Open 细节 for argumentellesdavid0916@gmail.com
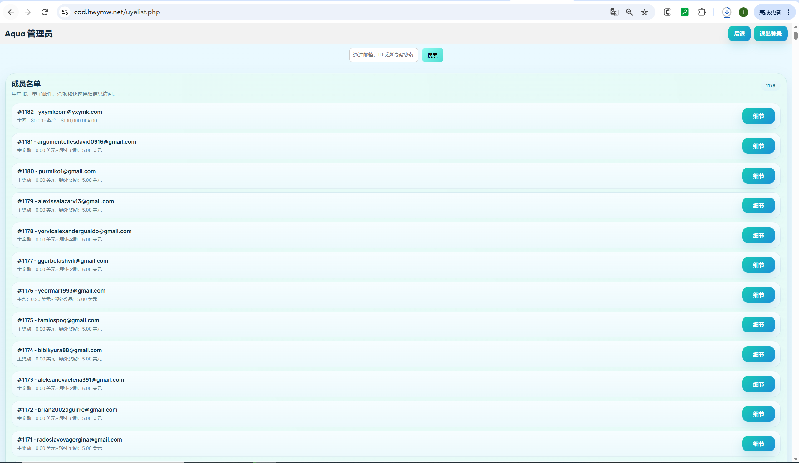This screenshot has width=799, height=463. [x=758, y=146]
